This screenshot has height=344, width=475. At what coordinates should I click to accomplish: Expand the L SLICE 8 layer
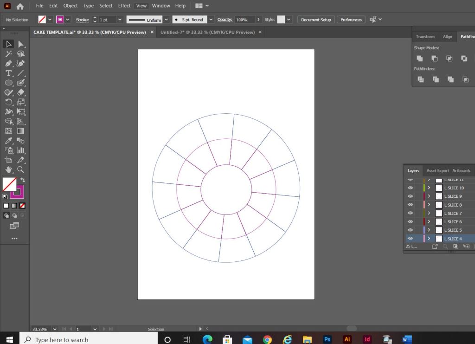point(429,205)
